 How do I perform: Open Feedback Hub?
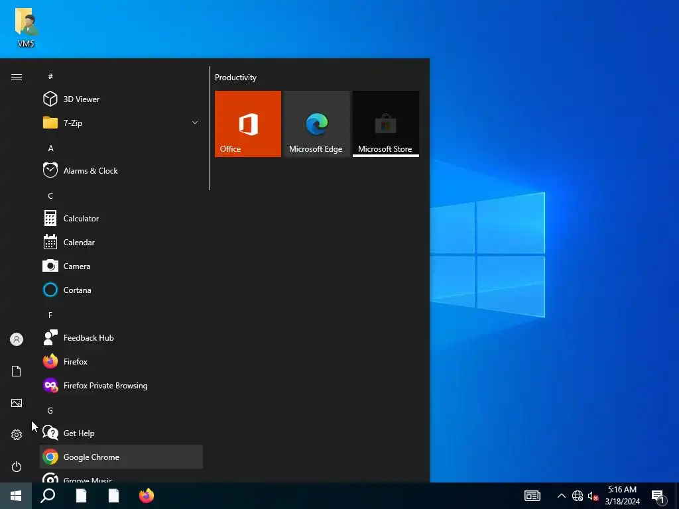coord(121,337)
